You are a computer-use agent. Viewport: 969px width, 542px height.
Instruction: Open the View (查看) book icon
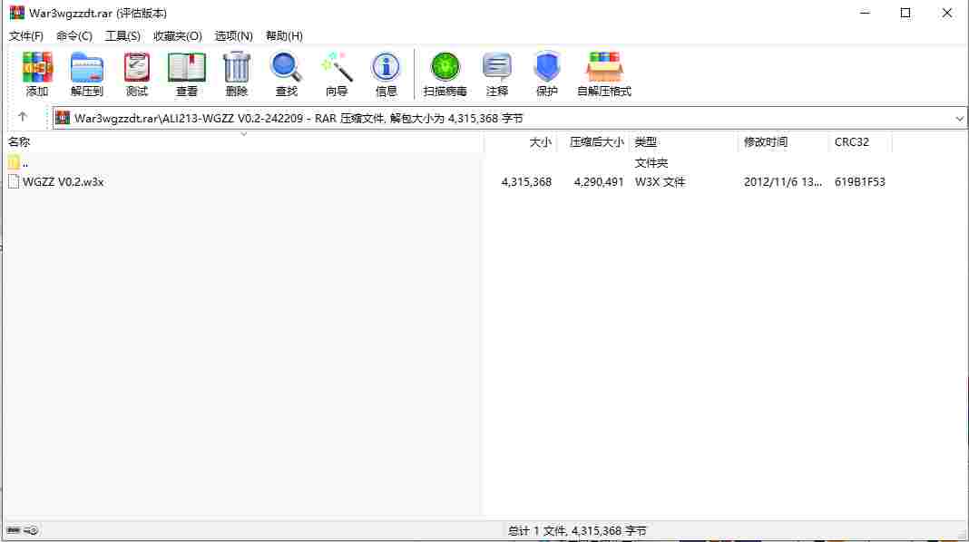(187, 74)
